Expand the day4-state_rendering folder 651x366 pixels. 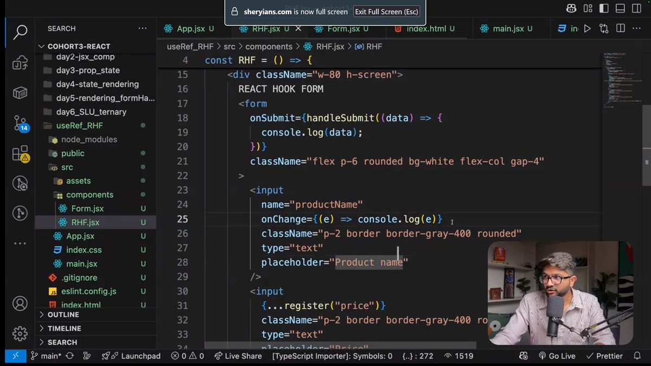point(97,84)
